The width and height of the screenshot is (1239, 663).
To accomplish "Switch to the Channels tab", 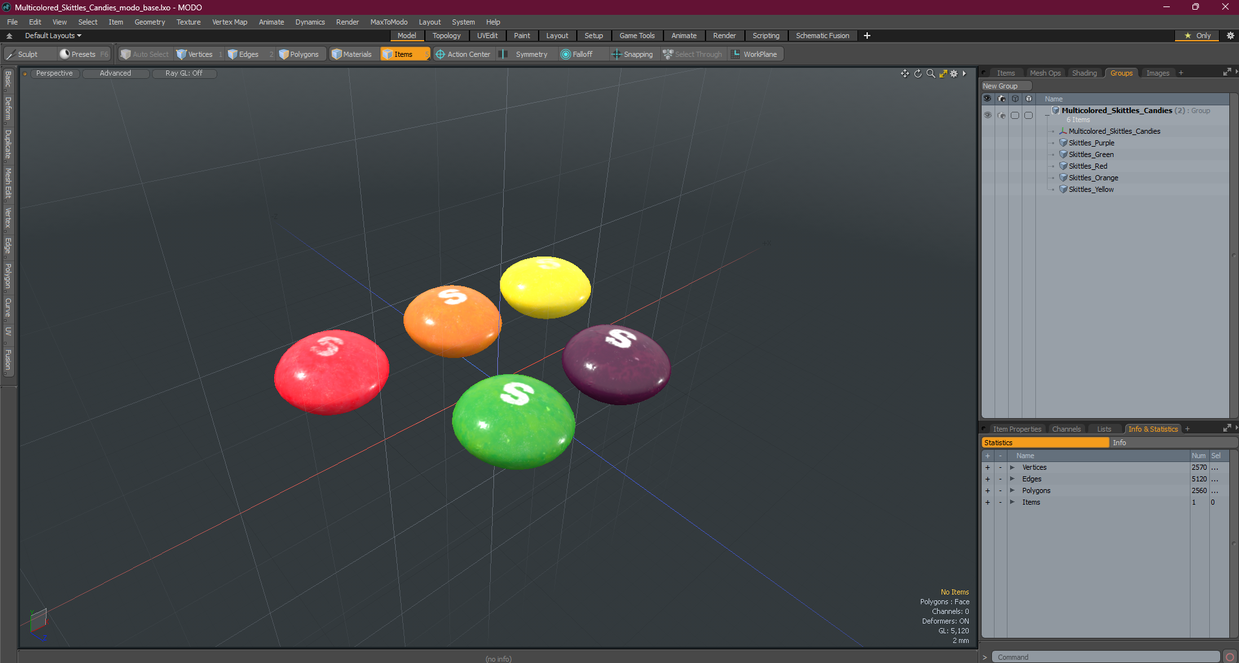I will (x=1066, y=429).
